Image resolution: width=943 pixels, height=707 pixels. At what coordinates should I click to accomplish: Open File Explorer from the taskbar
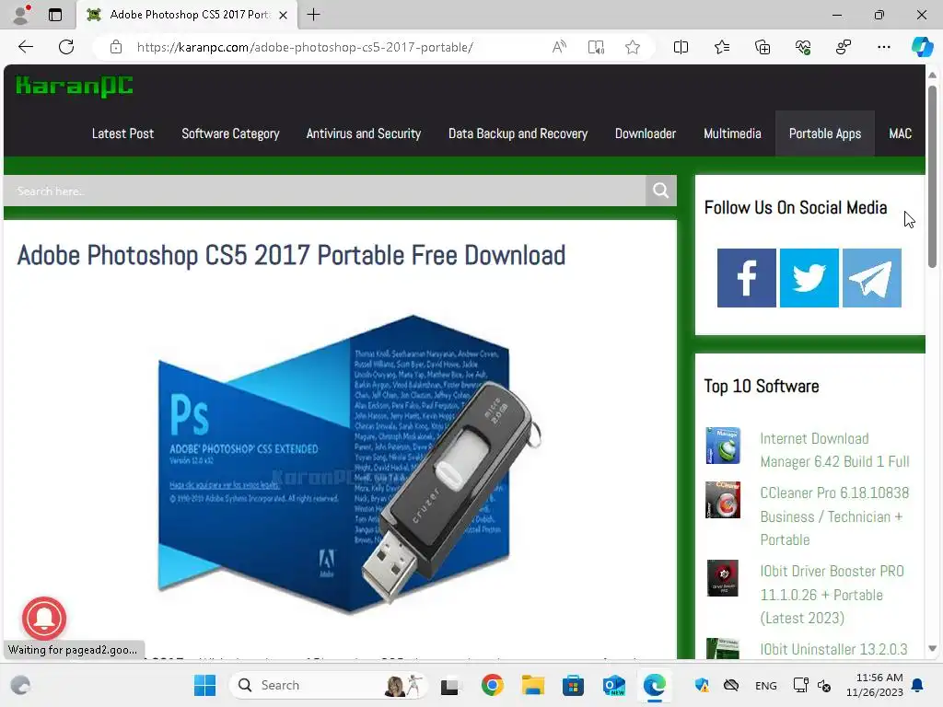[x=532, y=685]
